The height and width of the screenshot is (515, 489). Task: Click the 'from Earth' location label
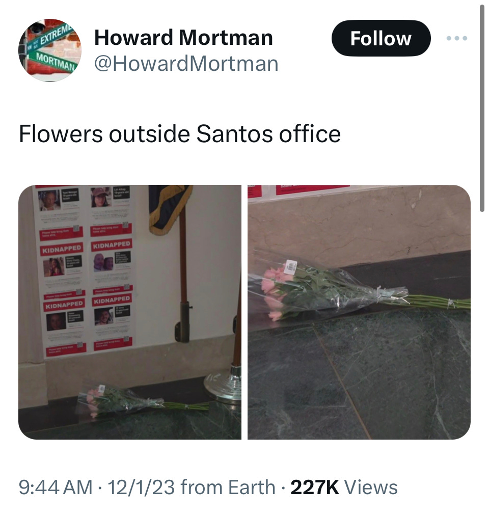pos(228,487)
